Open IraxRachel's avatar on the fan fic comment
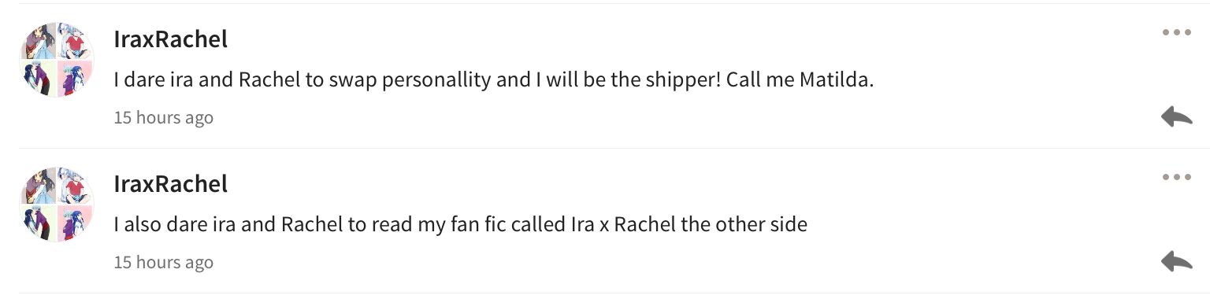1210x295 pixels. pos(57,204)
